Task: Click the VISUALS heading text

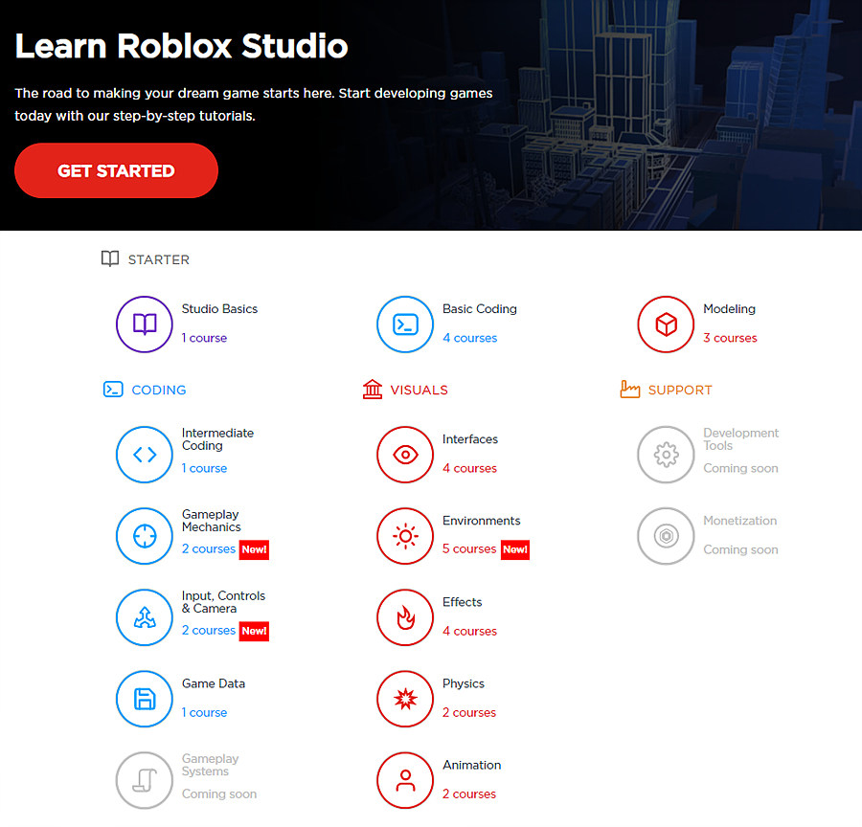Action: tap(419, 390)
